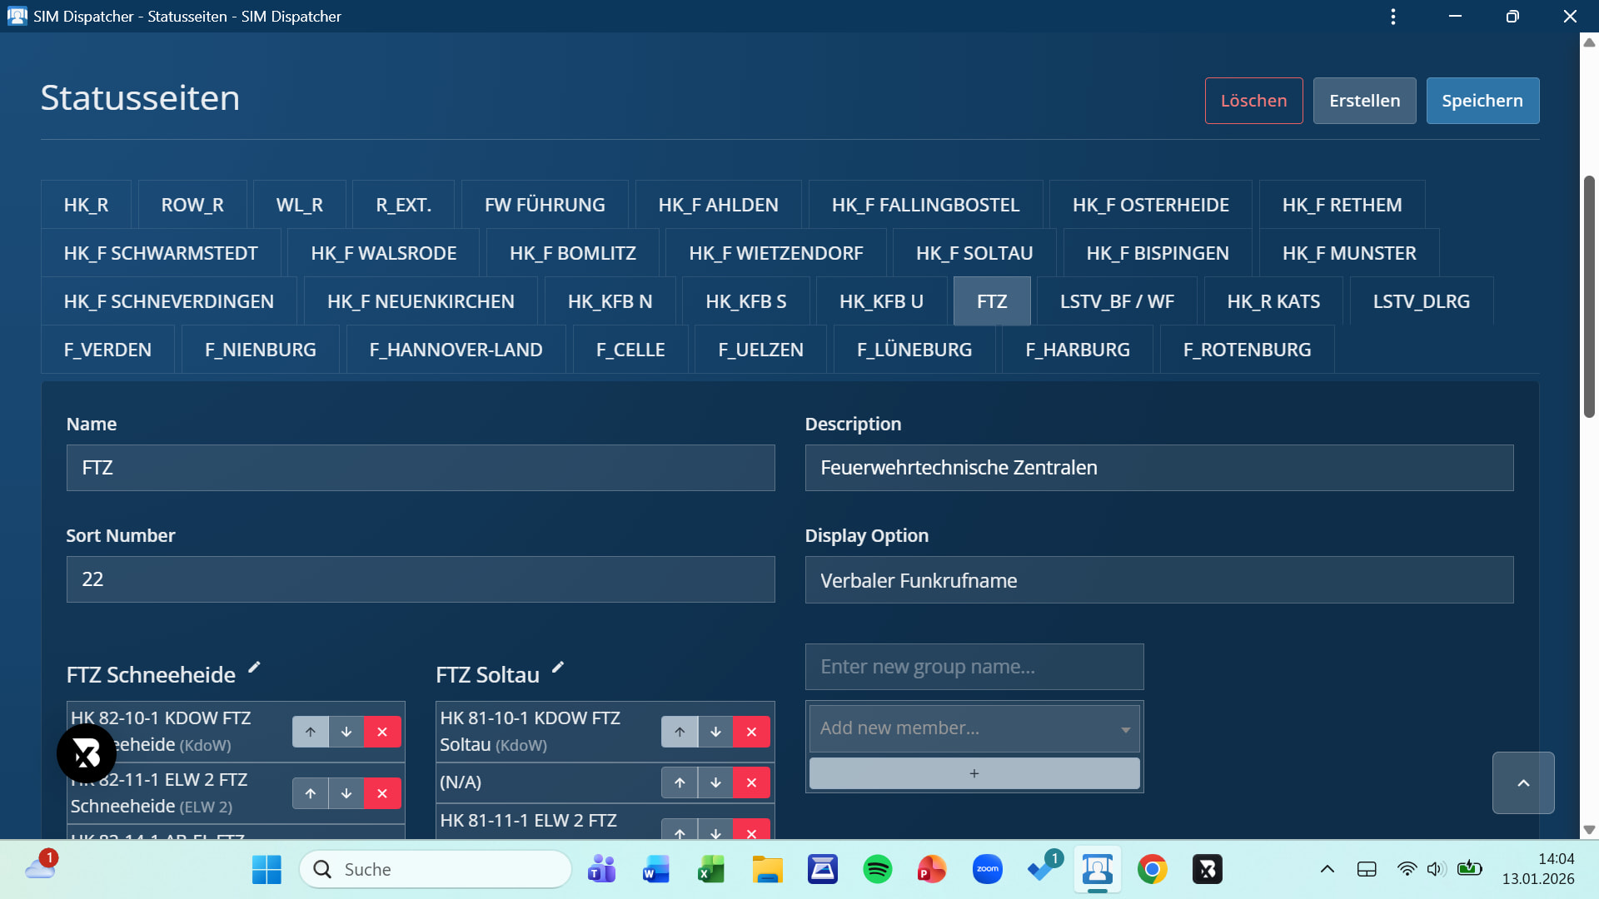This screenshot has width=1599, height=899.
Task: Switch to the HK_F SOLTAU tab
Action: tap(974, 253)
